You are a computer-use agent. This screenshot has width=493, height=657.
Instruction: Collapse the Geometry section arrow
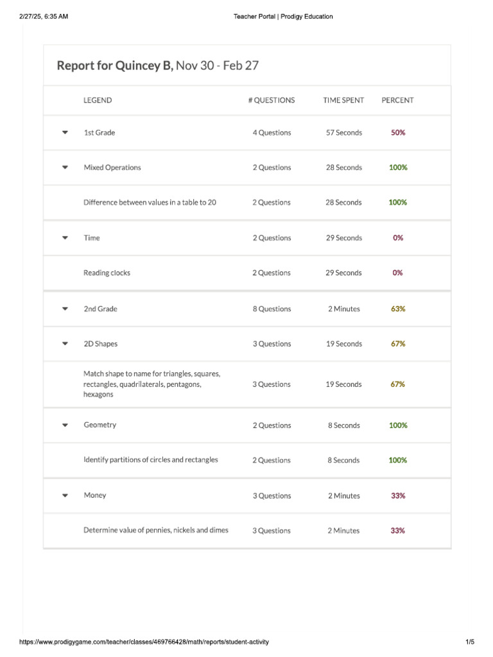(x=65, y=425)
